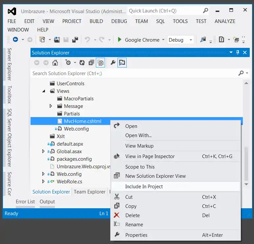254x244 pixels.
Task: Choose Delete in the context menu
Action: (x=176, y=215)
